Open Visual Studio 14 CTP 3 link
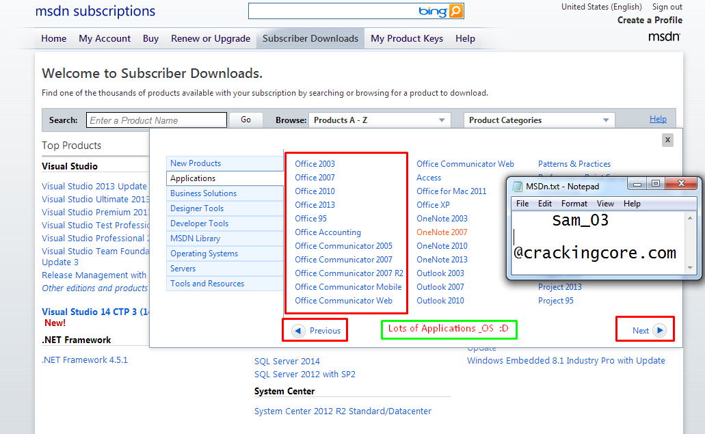Screen dimensions: 705x434 pos(95,312)
